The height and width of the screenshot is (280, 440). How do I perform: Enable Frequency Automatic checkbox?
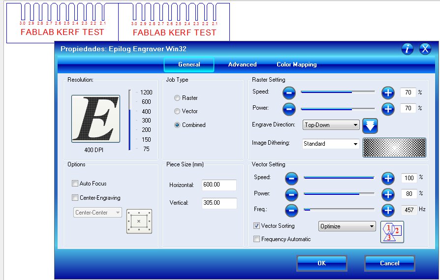(256, 239)
